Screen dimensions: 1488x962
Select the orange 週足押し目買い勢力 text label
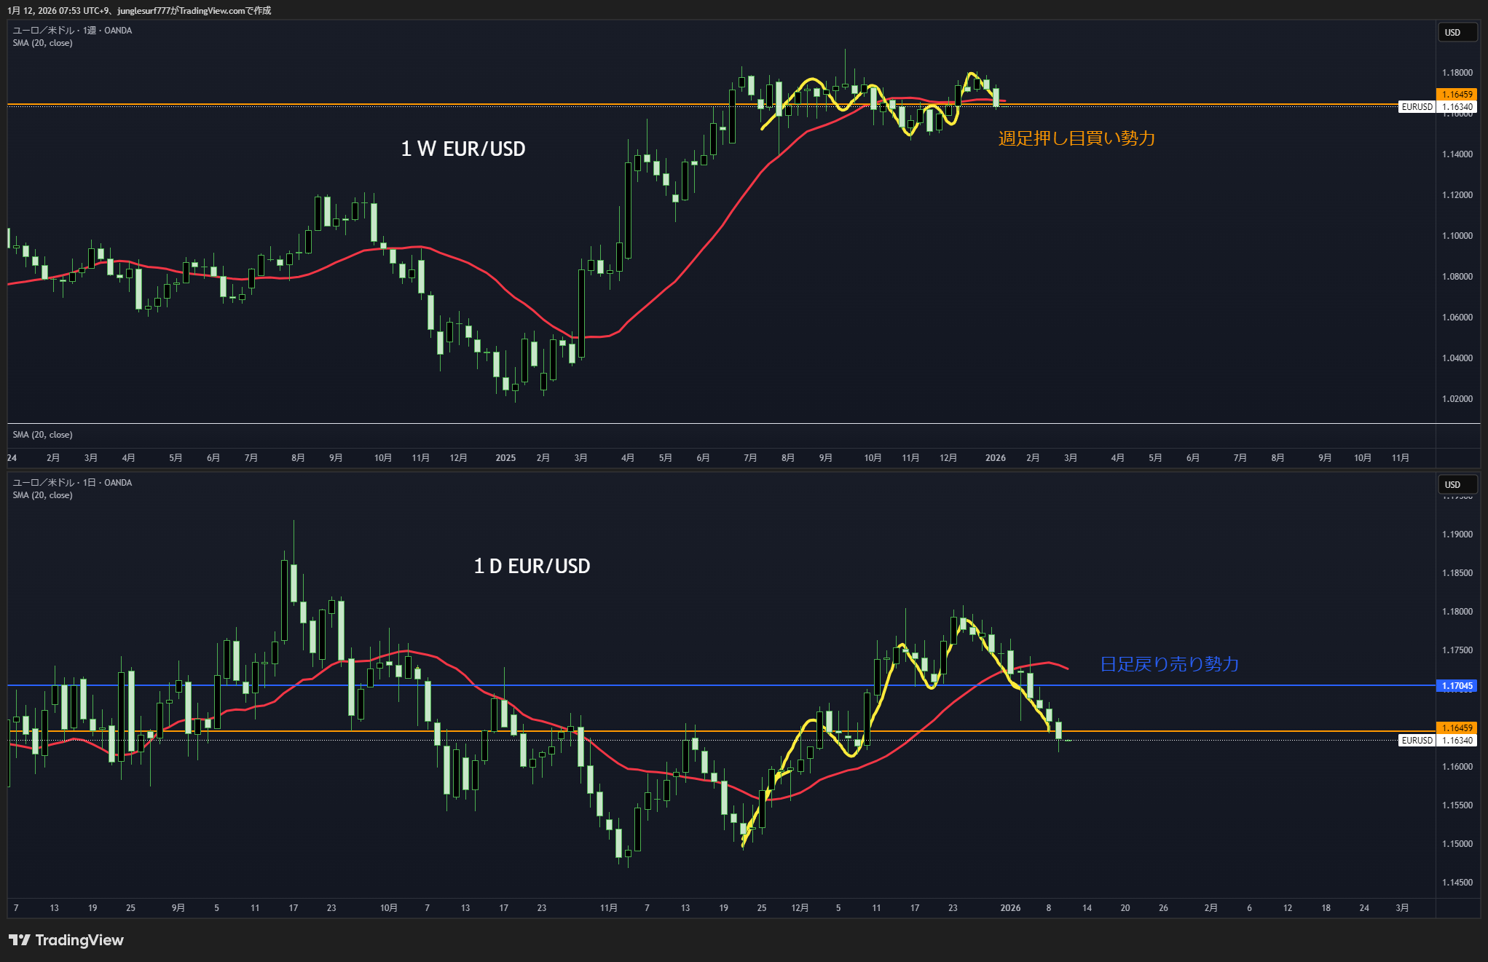1076,138
